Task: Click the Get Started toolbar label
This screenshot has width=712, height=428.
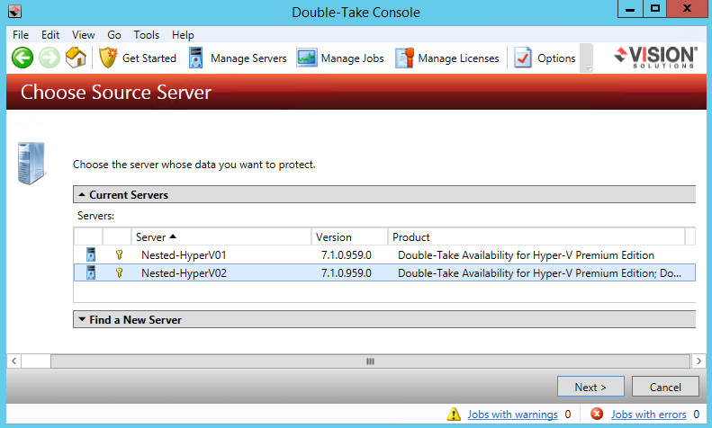Action: click(149, 58)
